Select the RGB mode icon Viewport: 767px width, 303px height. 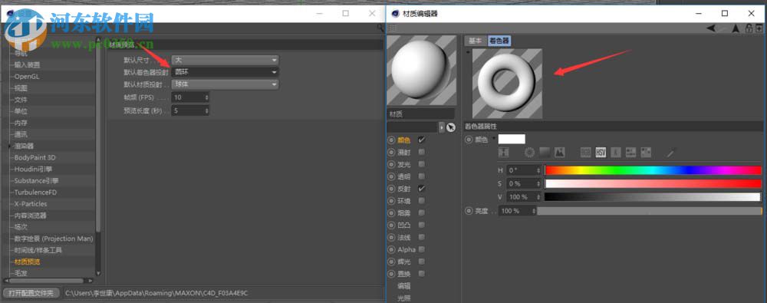585,152
